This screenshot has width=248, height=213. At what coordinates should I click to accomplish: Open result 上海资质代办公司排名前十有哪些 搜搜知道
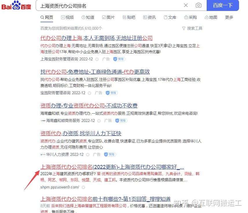106,199
